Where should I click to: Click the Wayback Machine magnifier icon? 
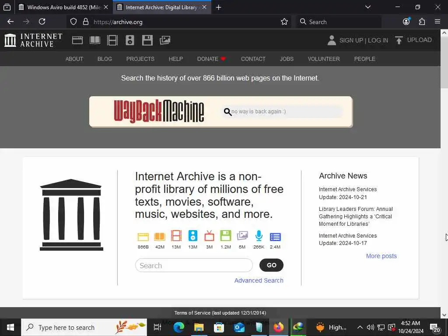click(227, 112)
